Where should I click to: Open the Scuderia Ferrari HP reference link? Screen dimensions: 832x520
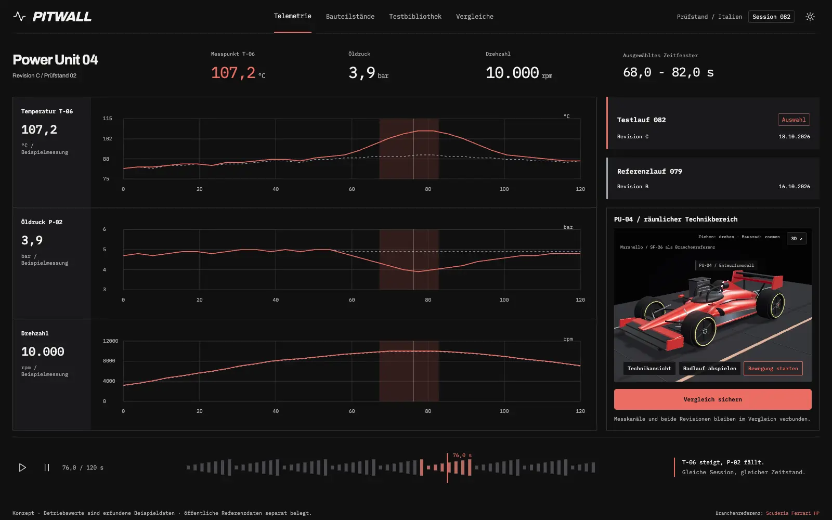point(792,513)
